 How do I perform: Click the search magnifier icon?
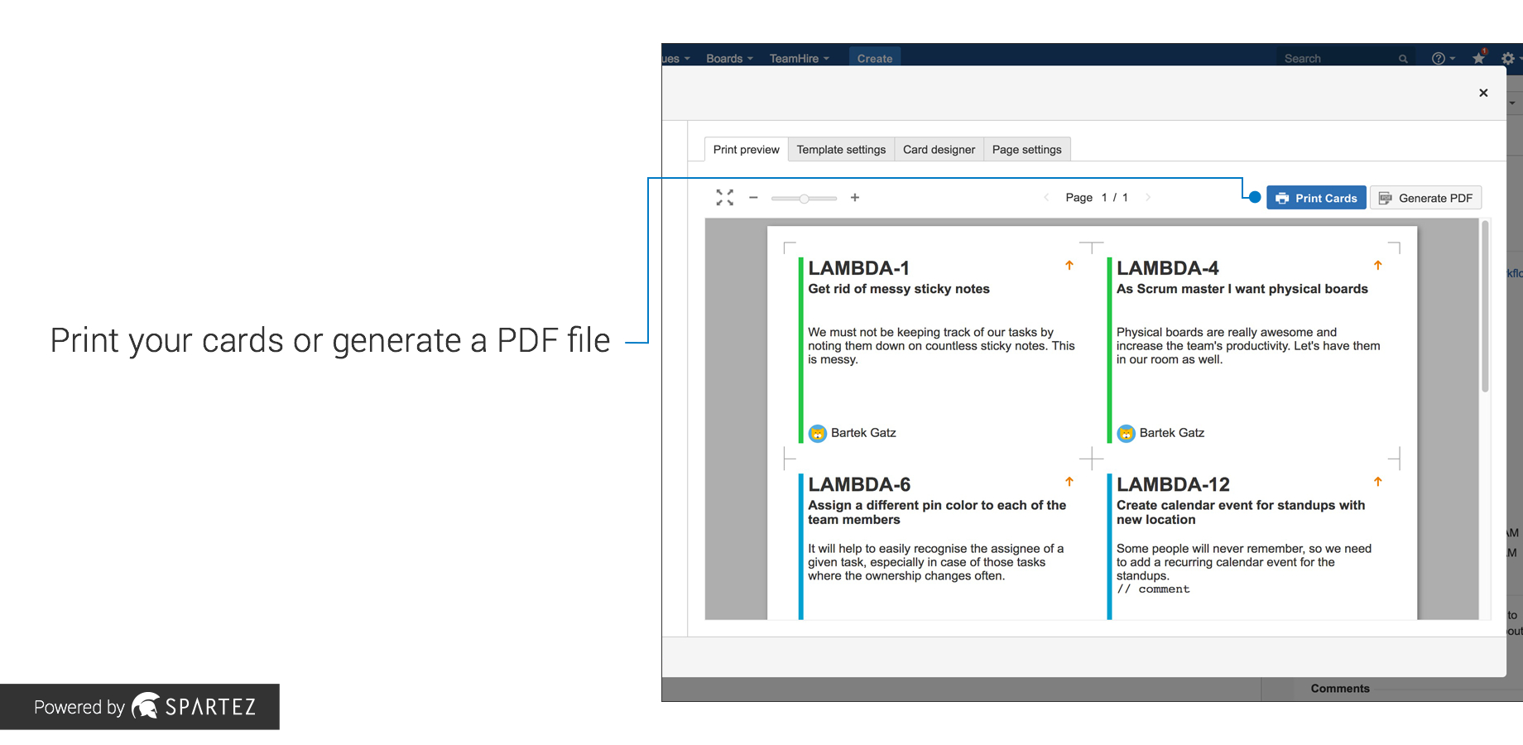tap(1403, 59)
